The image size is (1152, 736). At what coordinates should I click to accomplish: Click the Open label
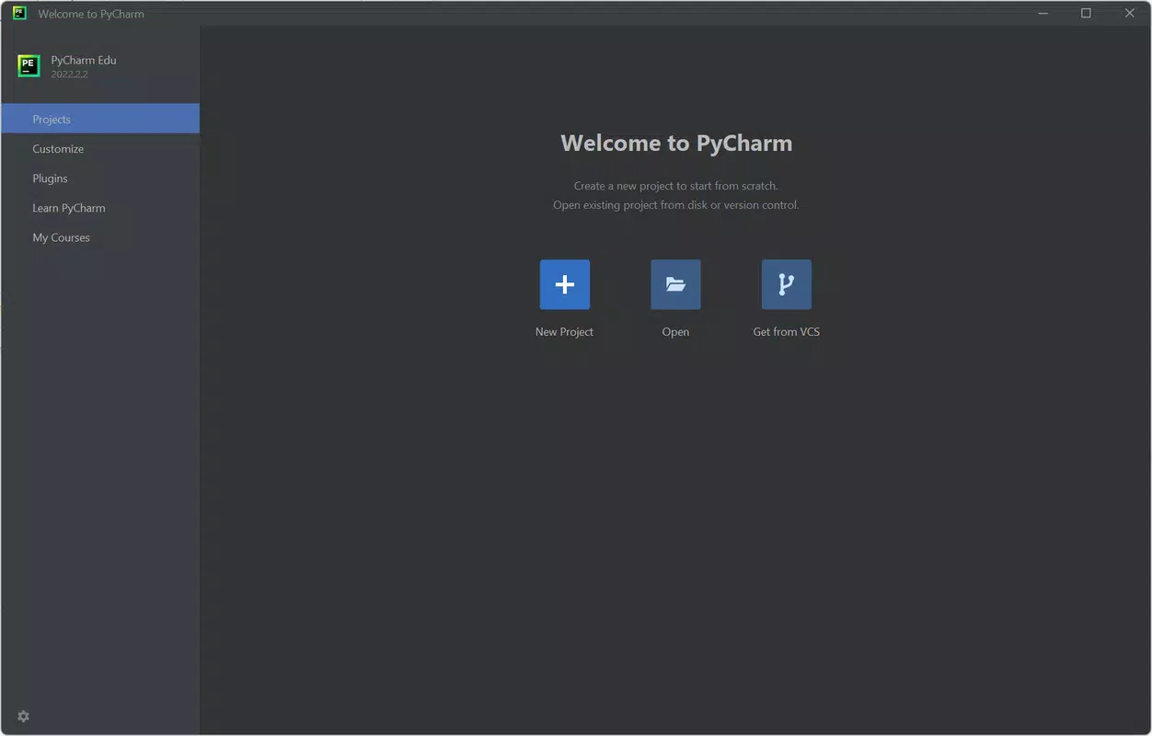pos(675,331)
